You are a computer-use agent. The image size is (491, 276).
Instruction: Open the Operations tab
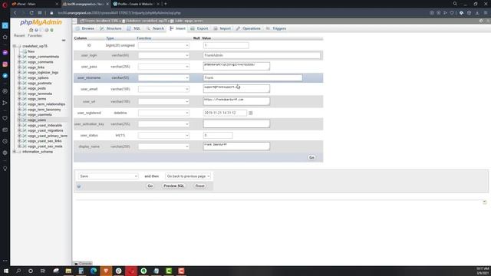pyautogui.click(x=249, y=28)
